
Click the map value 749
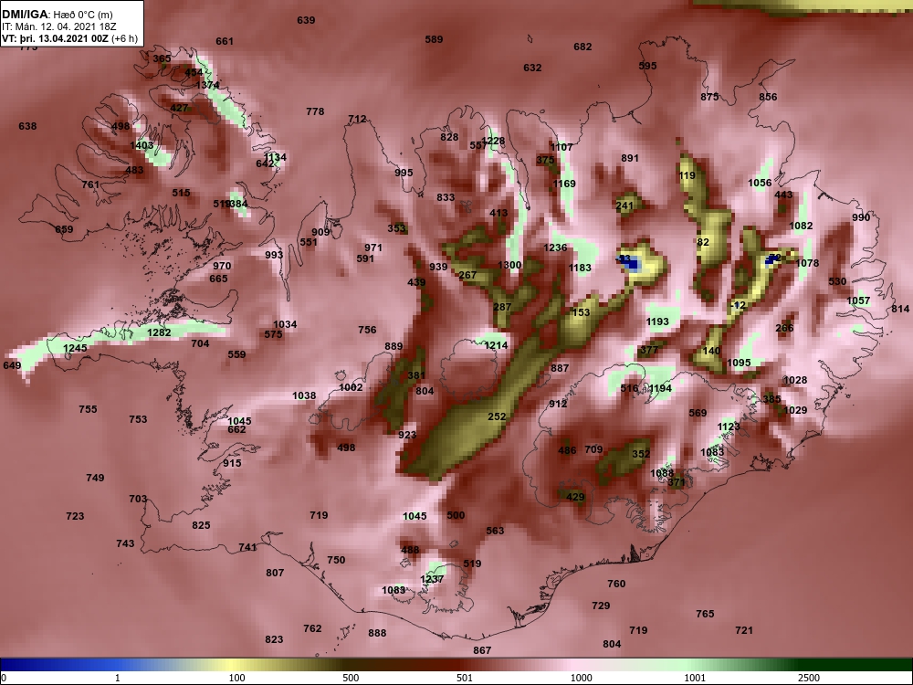click(x=95, y=479)
